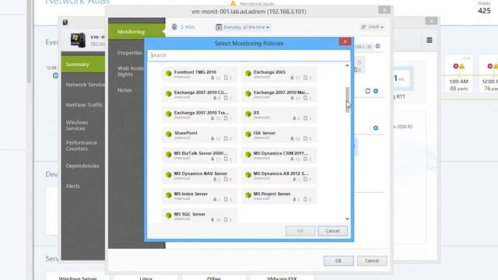Select the ISA Server policy

pos(279,135)
